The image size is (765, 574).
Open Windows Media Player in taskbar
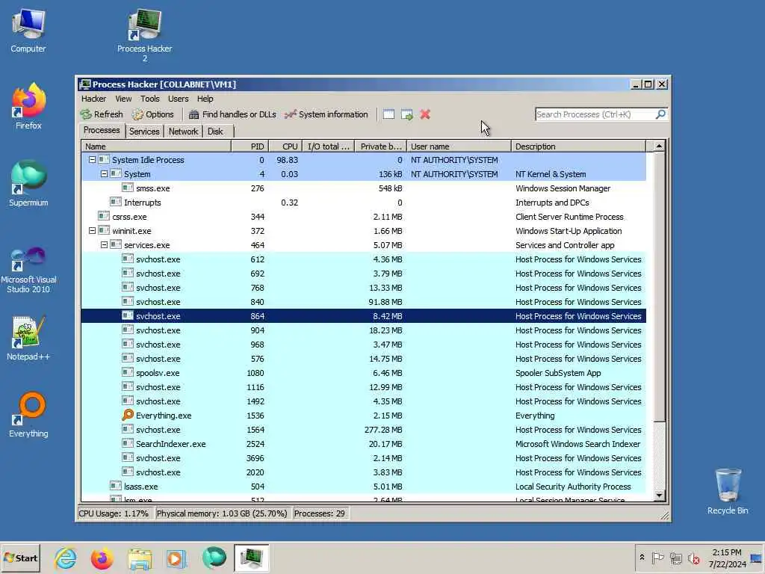click(176, 558)
